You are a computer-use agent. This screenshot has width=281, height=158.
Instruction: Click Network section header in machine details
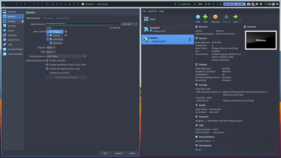click(203, 117)
